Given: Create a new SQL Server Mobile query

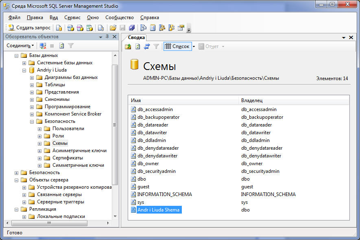Looking at the screenshot, I should tap(101, 28).
